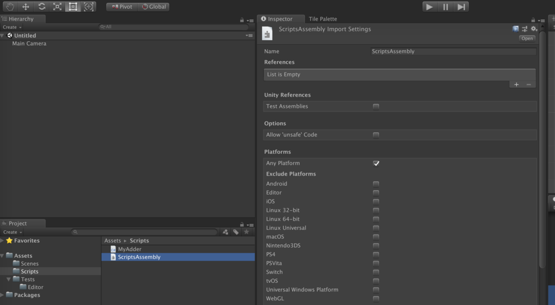This screenshot has width=555, height=305.
Task: Lock the Hierarchy panel
Action: (x=242, y=20)
